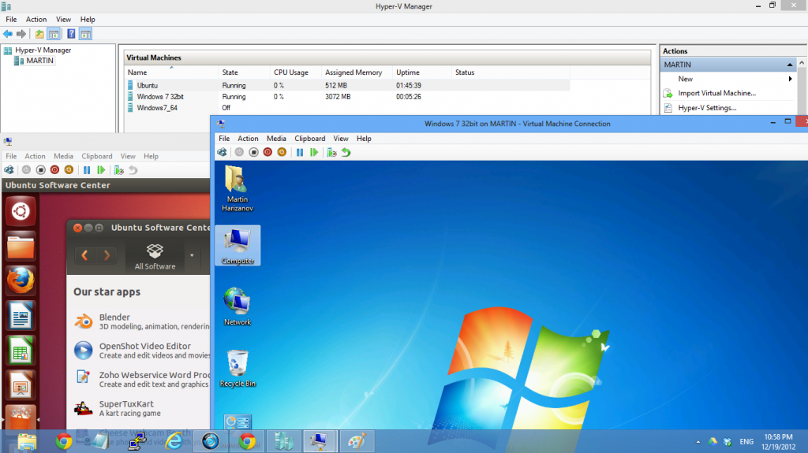This screenshot has width=808, height=453.
Task: Click Turn Off icon in Windows 7 VM toolbar
Action: point(253,152)
